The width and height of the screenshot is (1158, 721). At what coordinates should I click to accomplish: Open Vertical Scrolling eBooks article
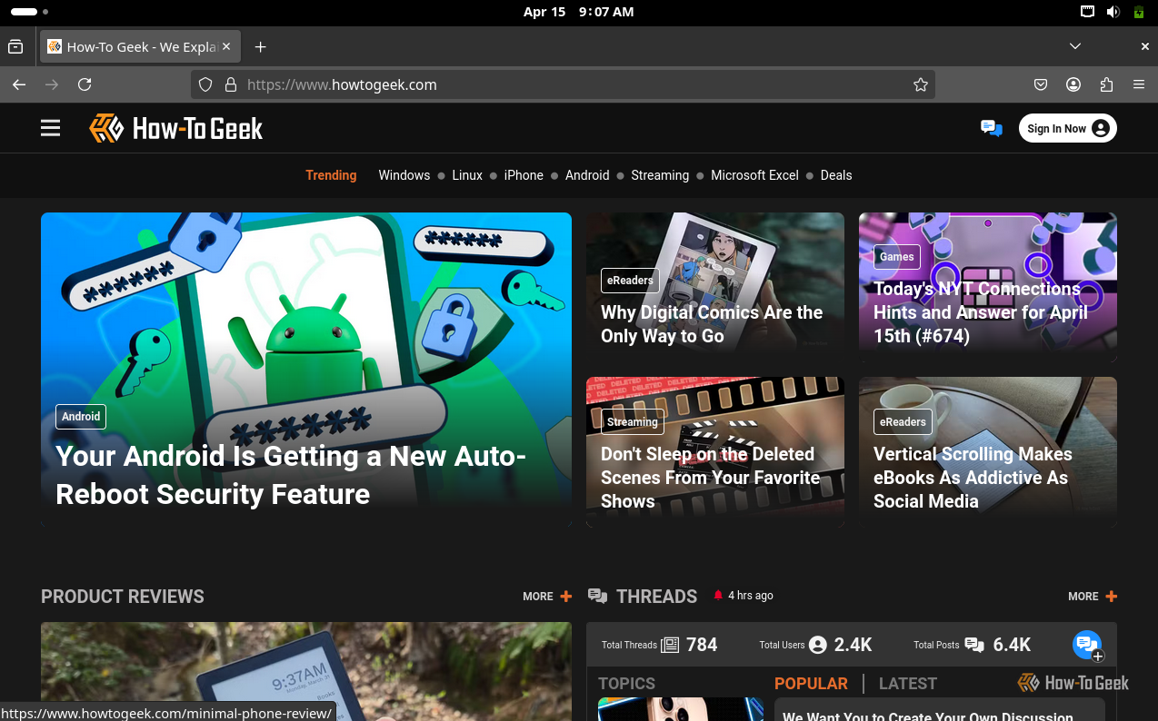[x=973, y=478]
